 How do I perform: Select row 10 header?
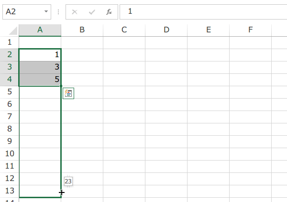(x=10, y=154)
